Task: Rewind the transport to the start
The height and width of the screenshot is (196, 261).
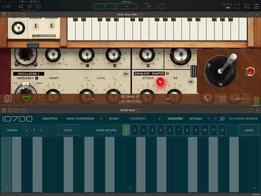Action: [x=21, y=7]
